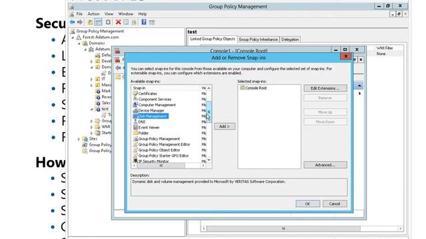Screen dimensions: 426x239
Task: Select Folder snap-in icon
Action: coord(135,133)
